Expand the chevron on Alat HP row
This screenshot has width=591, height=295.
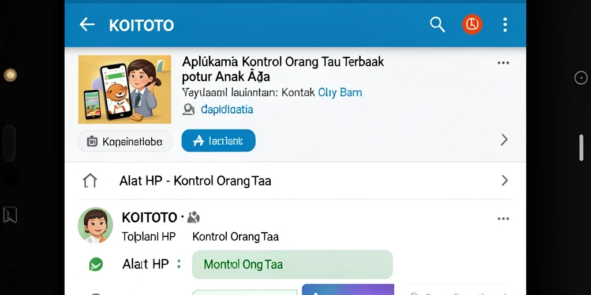(x=504, y=180)
